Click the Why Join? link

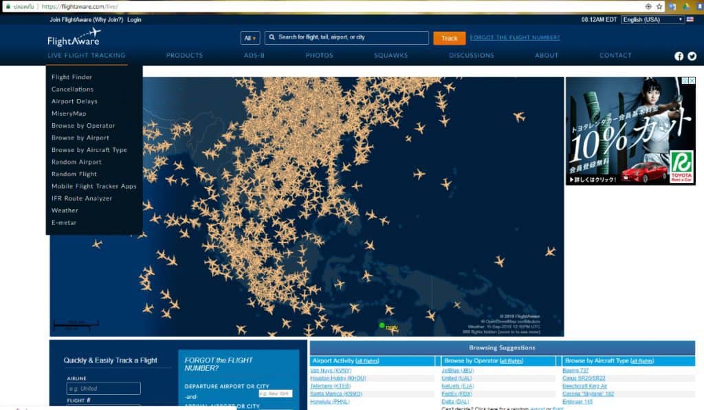[108, 20]
